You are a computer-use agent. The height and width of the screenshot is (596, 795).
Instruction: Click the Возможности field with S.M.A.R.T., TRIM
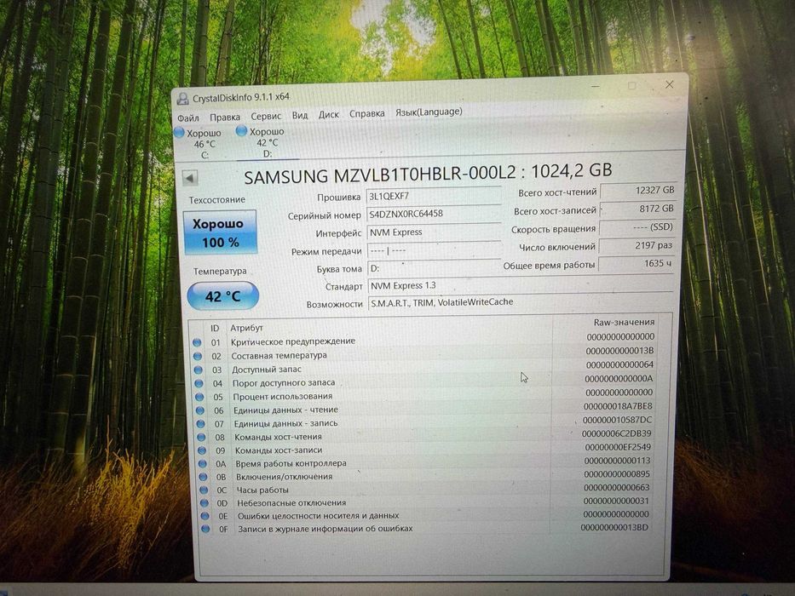tap(521, 302)
